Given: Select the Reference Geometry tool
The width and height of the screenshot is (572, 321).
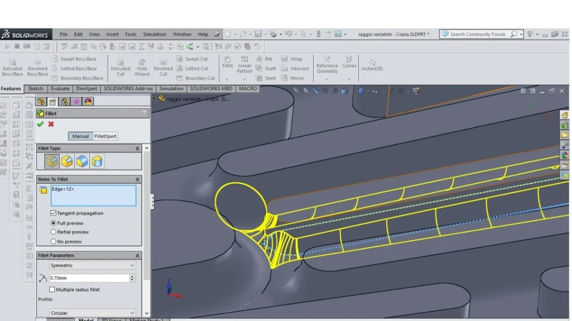Looking at the screenshot, I should (327, 60).
